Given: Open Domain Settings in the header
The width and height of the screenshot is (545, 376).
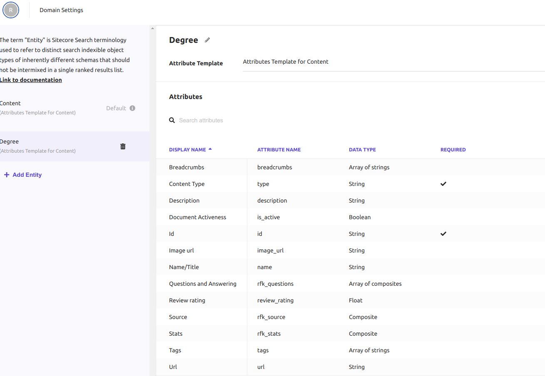Looking at the screenshot, I should pyautogui.click(x=61, y=10).
